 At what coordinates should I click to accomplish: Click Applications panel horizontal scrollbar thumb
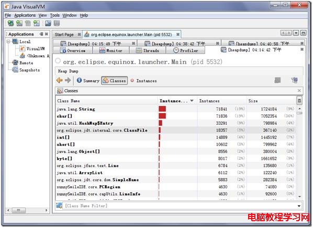[18, 210]
